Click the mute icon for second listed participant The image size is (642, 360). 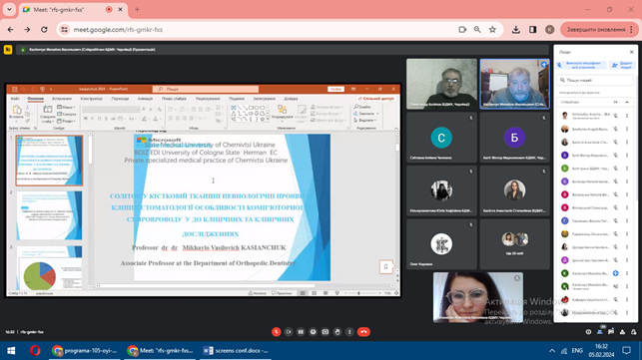click(x=615, y=129)
